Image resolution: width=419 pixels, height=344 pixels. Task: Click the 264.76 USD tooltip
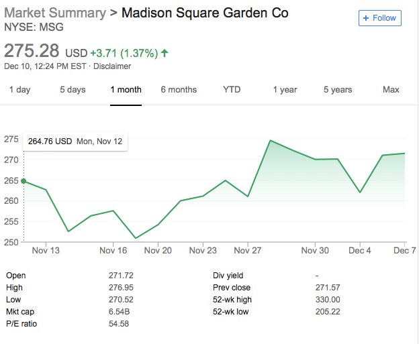coord(74,141)
